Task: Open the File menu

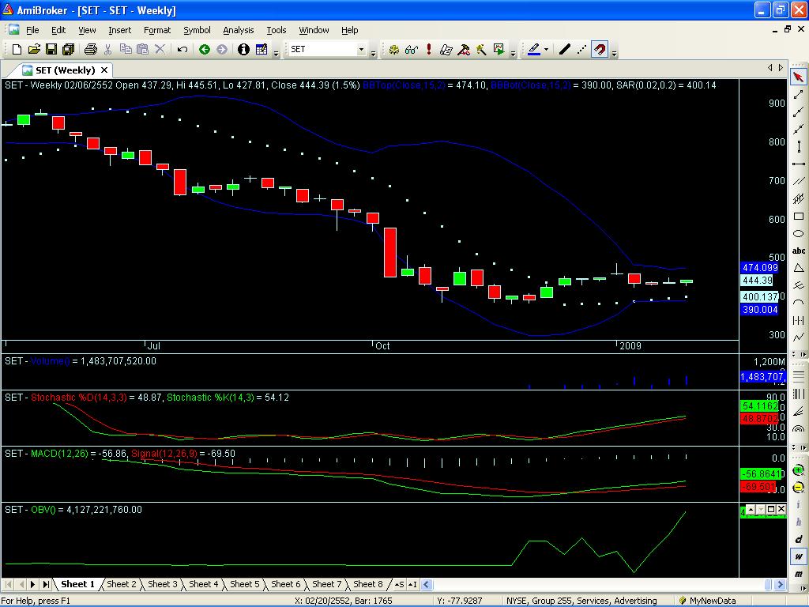Action: pos(32,31)
